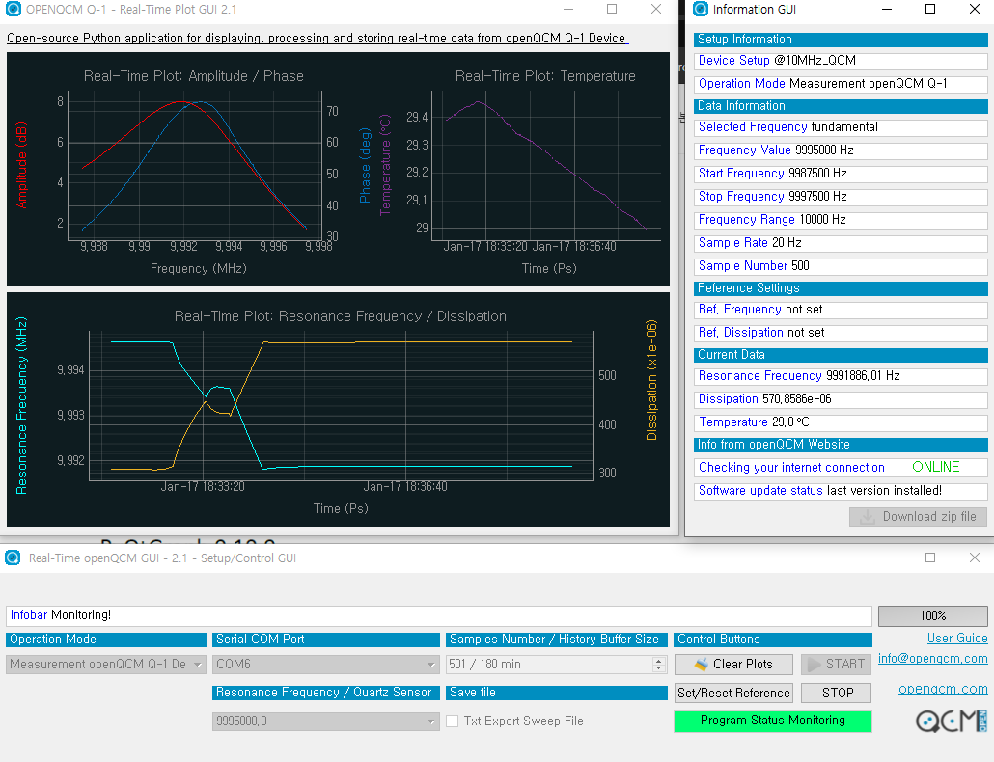Click the Ref. Dissipation not set row

[841, 333]
